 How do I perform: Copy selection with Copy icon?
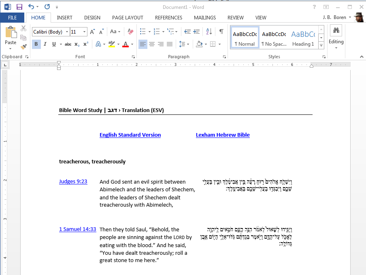click(23, 38)
